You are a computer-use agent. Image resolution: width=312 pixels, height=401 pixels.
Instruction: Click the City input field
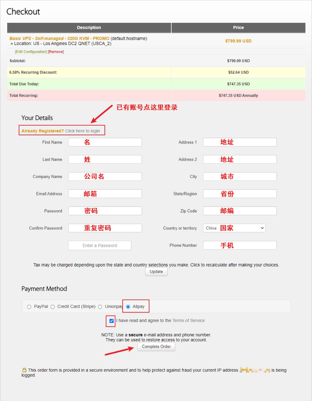[240, 176]
